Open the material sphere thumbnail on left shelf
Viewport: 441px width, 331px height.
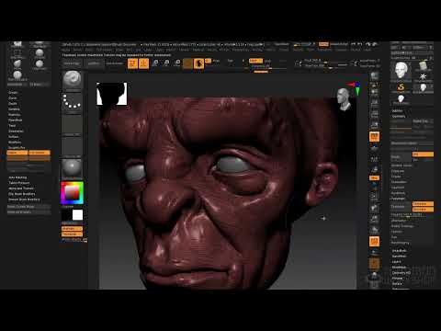(x=72, y=168)
